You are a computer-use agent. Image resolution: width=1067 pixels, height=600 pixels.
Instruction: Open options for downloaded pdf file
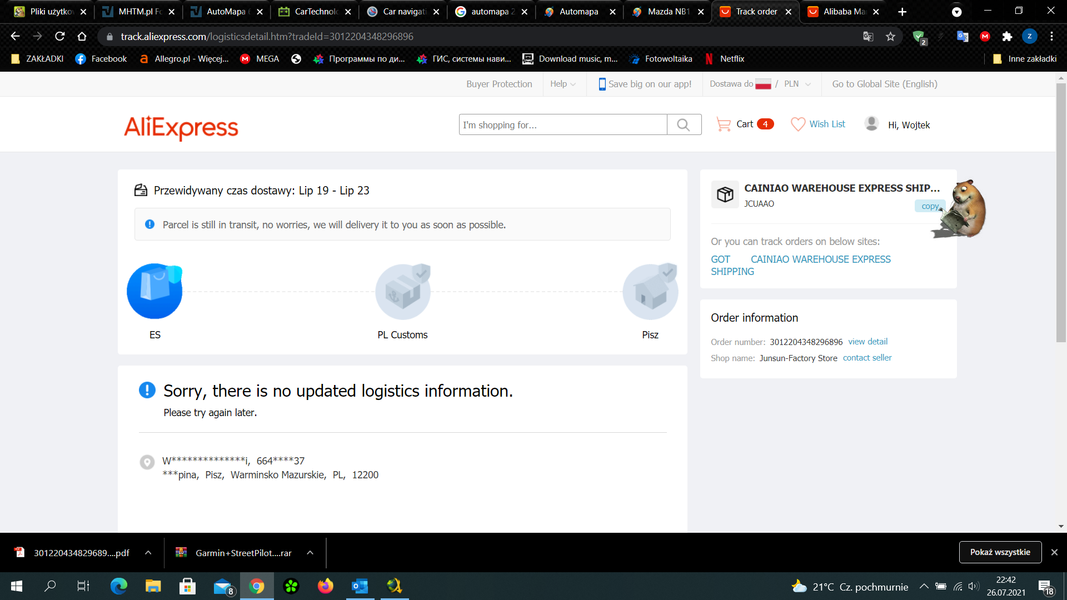coord(148,553)
